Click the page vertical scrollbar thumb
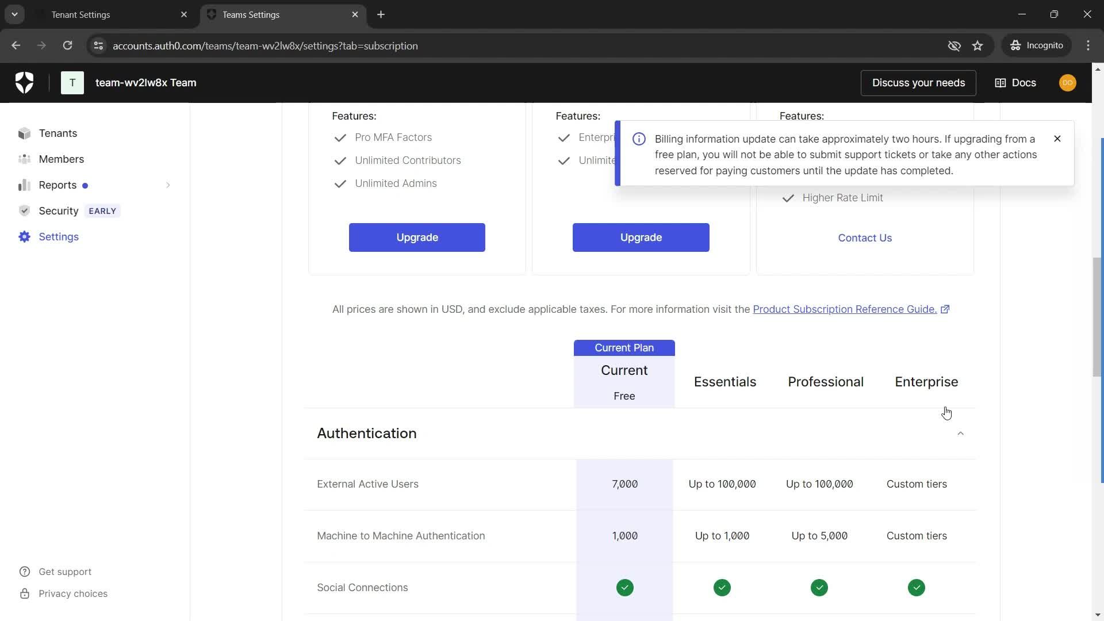The image size is (1104, 621). [1097, 316]
